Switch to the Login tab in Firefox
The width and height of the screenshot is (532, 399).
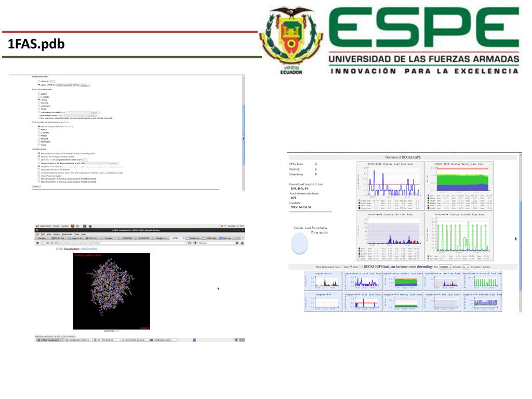click(x=76, y=238)
